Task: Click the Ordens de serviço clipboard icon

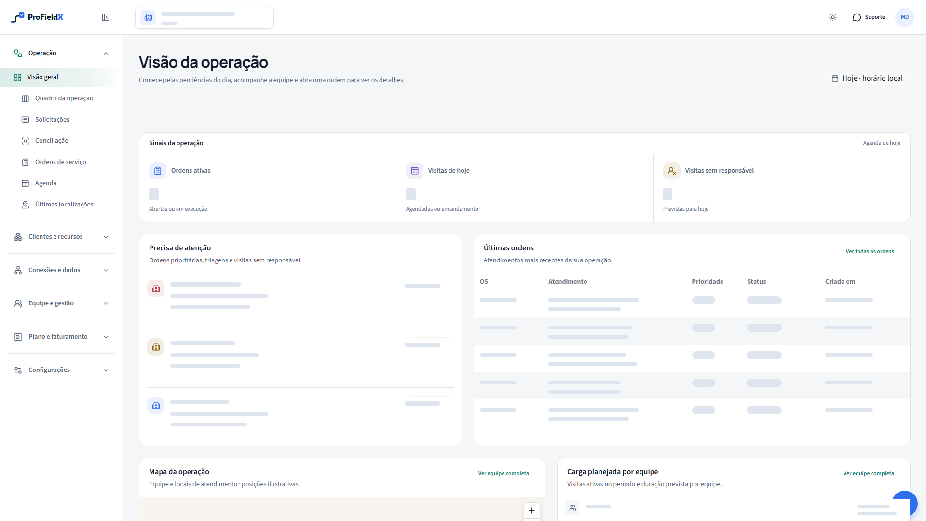Action: pos(26,162)
